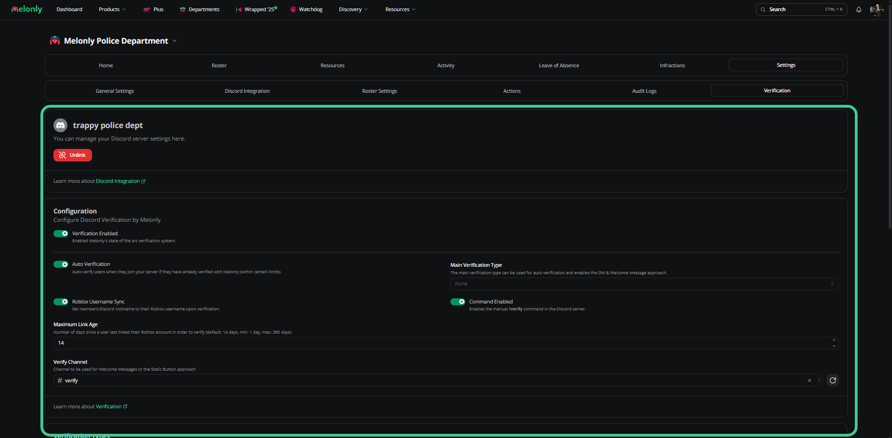The width and height of the screenshot is (892, 438).
Task: Toggle Verification Enabled switch
Action: 61,233
